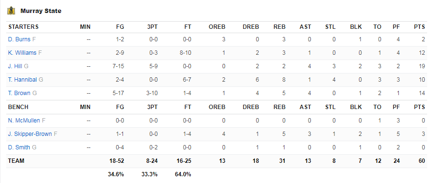This screenshot has height=183, width=432.
Task: View T. Hannibal player profile
Action: tap(22, 80)
